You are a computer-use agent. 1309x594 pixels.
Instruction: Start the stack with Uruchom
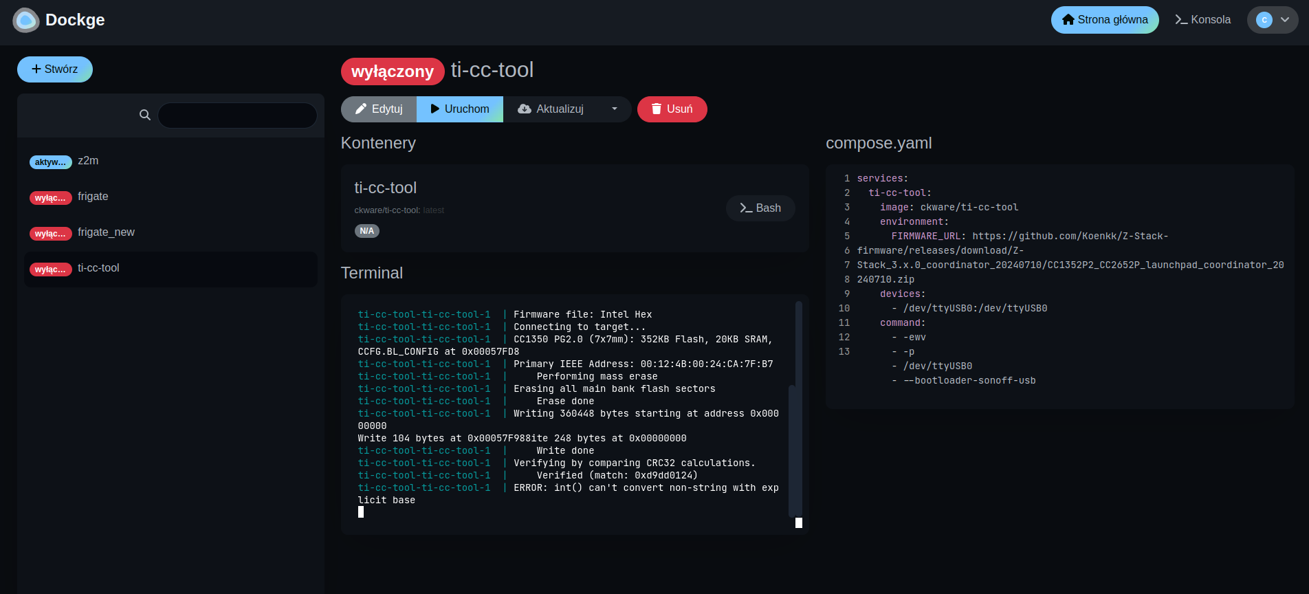460,109
